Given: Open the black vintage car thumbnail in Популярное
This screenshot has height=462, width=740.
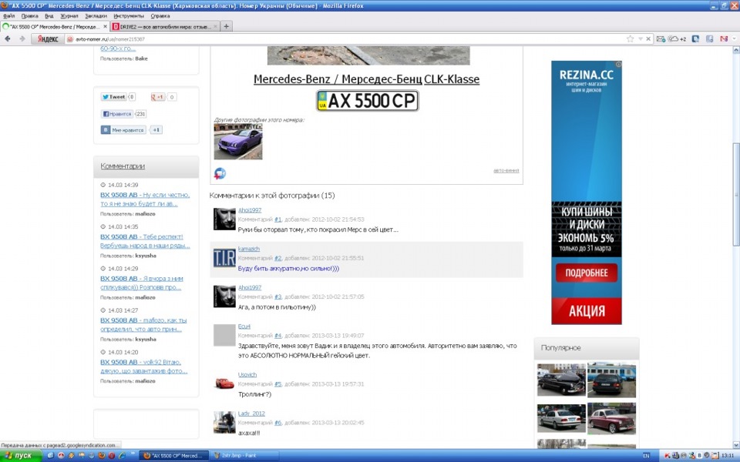Looking at the screenshot, I should [561, 380].
